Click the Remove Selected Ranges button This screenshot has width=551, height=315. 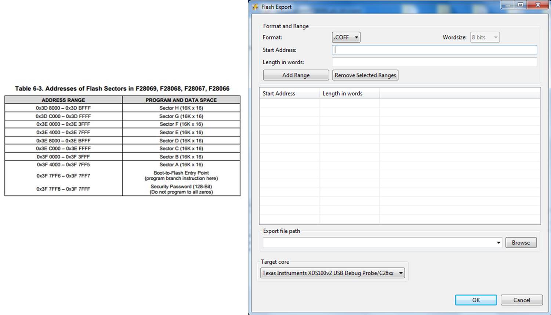(365, 75)
